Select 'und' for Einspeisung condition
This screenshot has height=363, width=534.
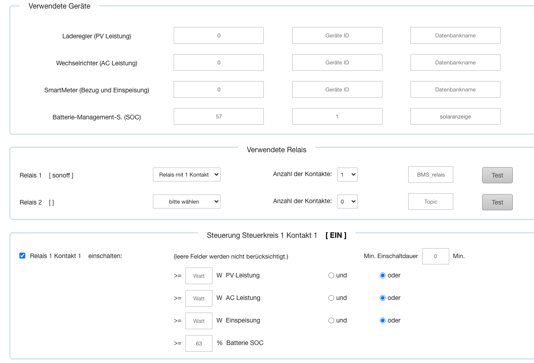[331, 321]
